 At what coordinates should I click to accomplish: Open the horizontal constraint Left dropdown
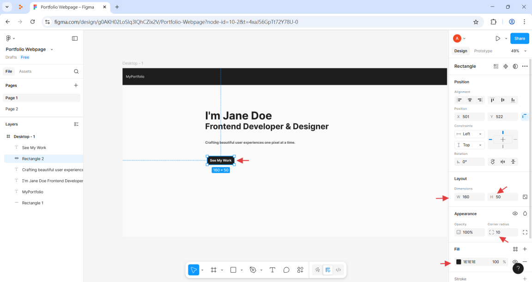[469, 134]
